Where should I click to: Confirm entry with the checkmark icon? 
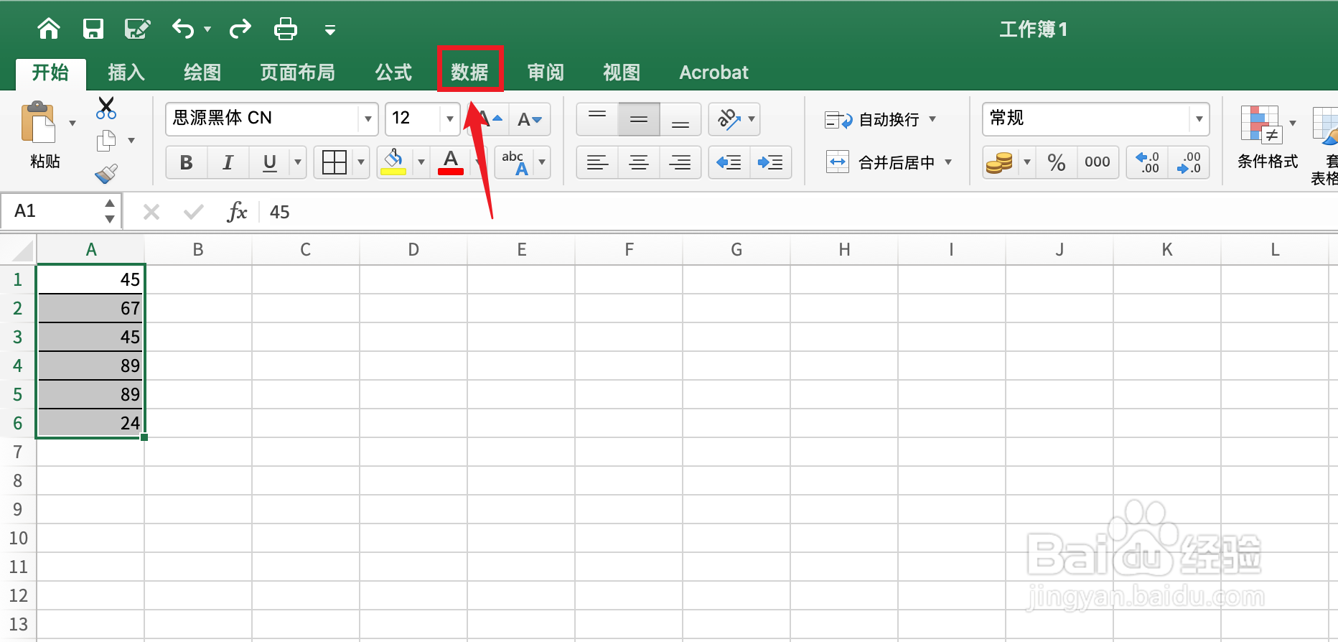click(x=194, y=212)
